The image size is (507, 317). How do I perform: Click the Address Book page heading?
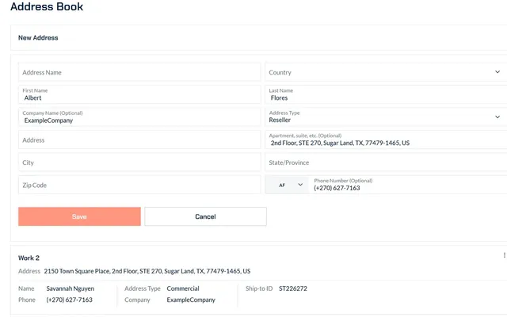coord(47,6)
